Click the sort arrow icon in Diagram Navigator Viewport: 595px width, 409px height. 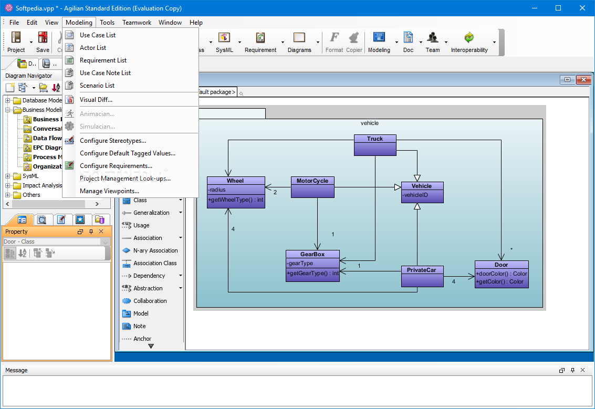coord(56,88)
